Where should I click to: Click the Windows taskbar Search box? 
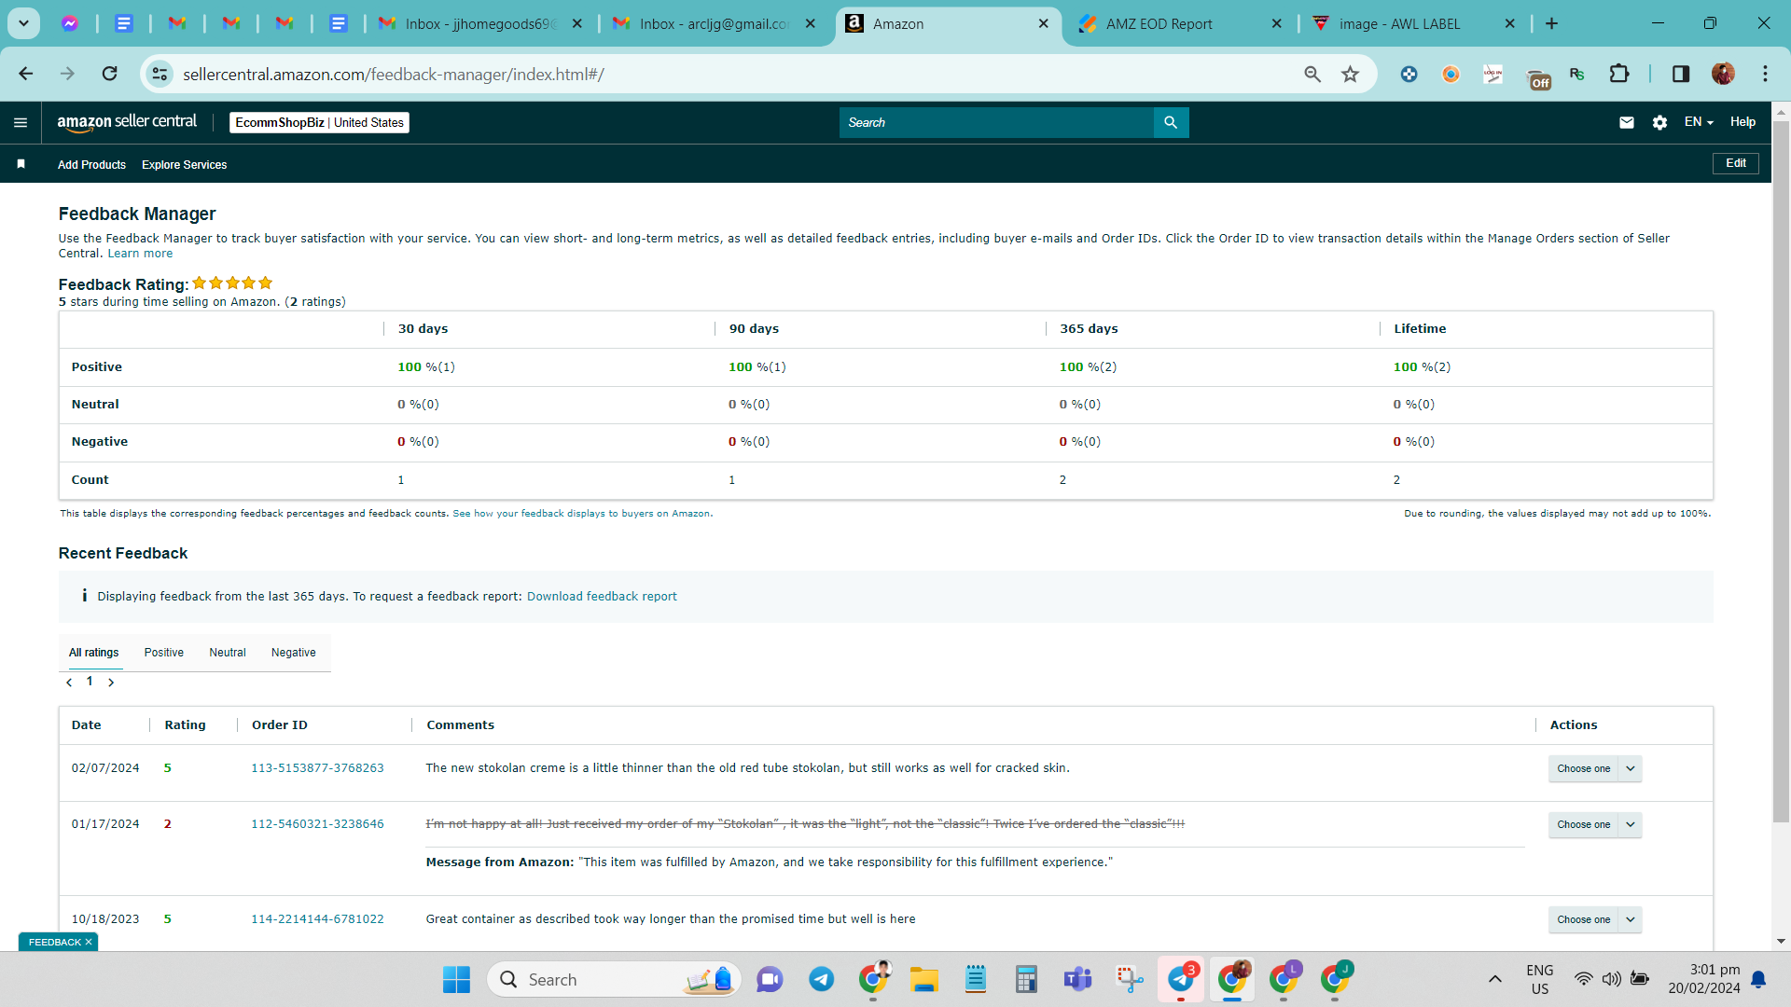614,979
